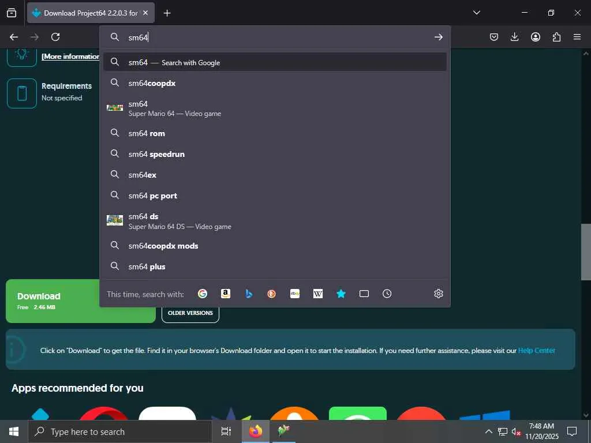Viewport: 591px width, 443px height.
Task: Choose the 'sm64coopdx' suggestion
Action: 275,83
